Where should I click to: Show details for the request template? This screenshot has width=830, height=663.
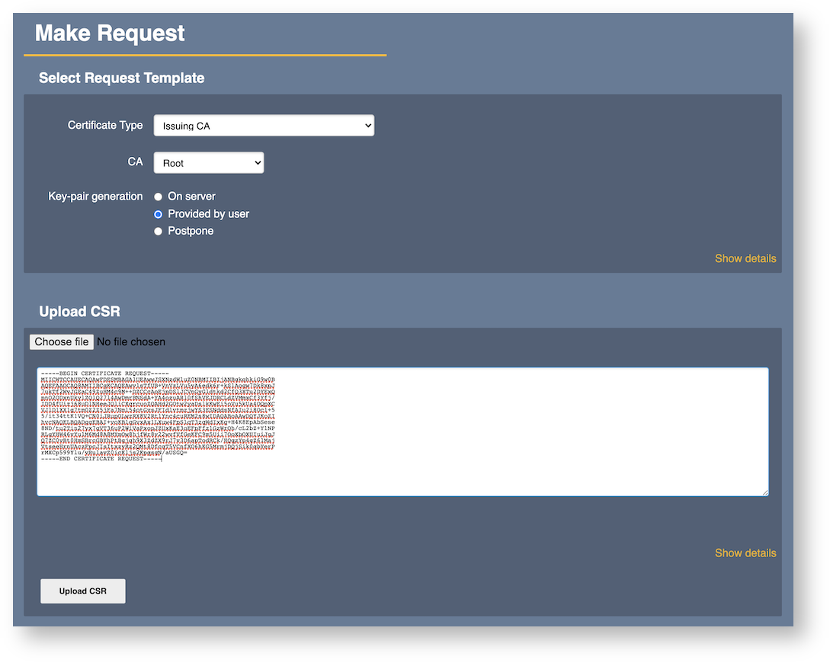point(745,258)
